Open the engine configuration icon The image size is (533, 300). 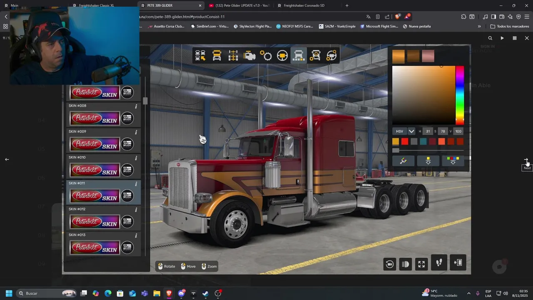(249, 55)
